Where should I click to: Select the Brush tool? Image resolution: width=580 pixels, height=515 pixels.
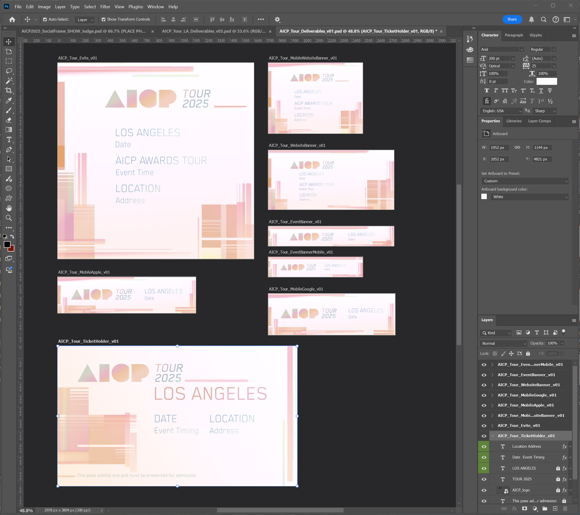coord(9,110)
